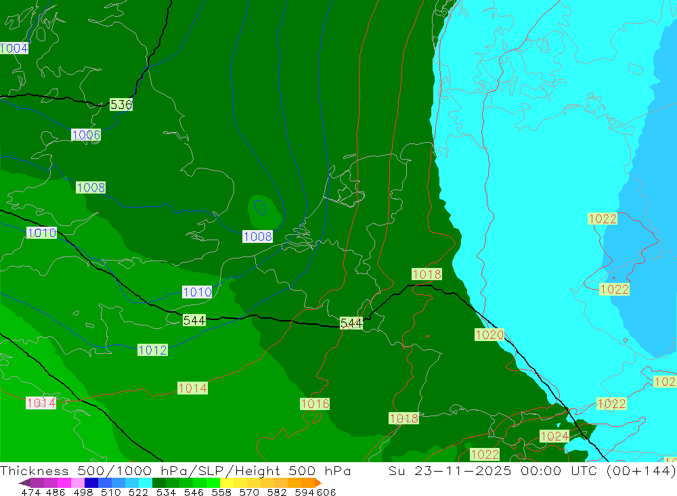Image resolution: width=677 pixels, height=496 pixels.
Task: Click the orange right arrow of legend
Action: [x=318, y=482]
